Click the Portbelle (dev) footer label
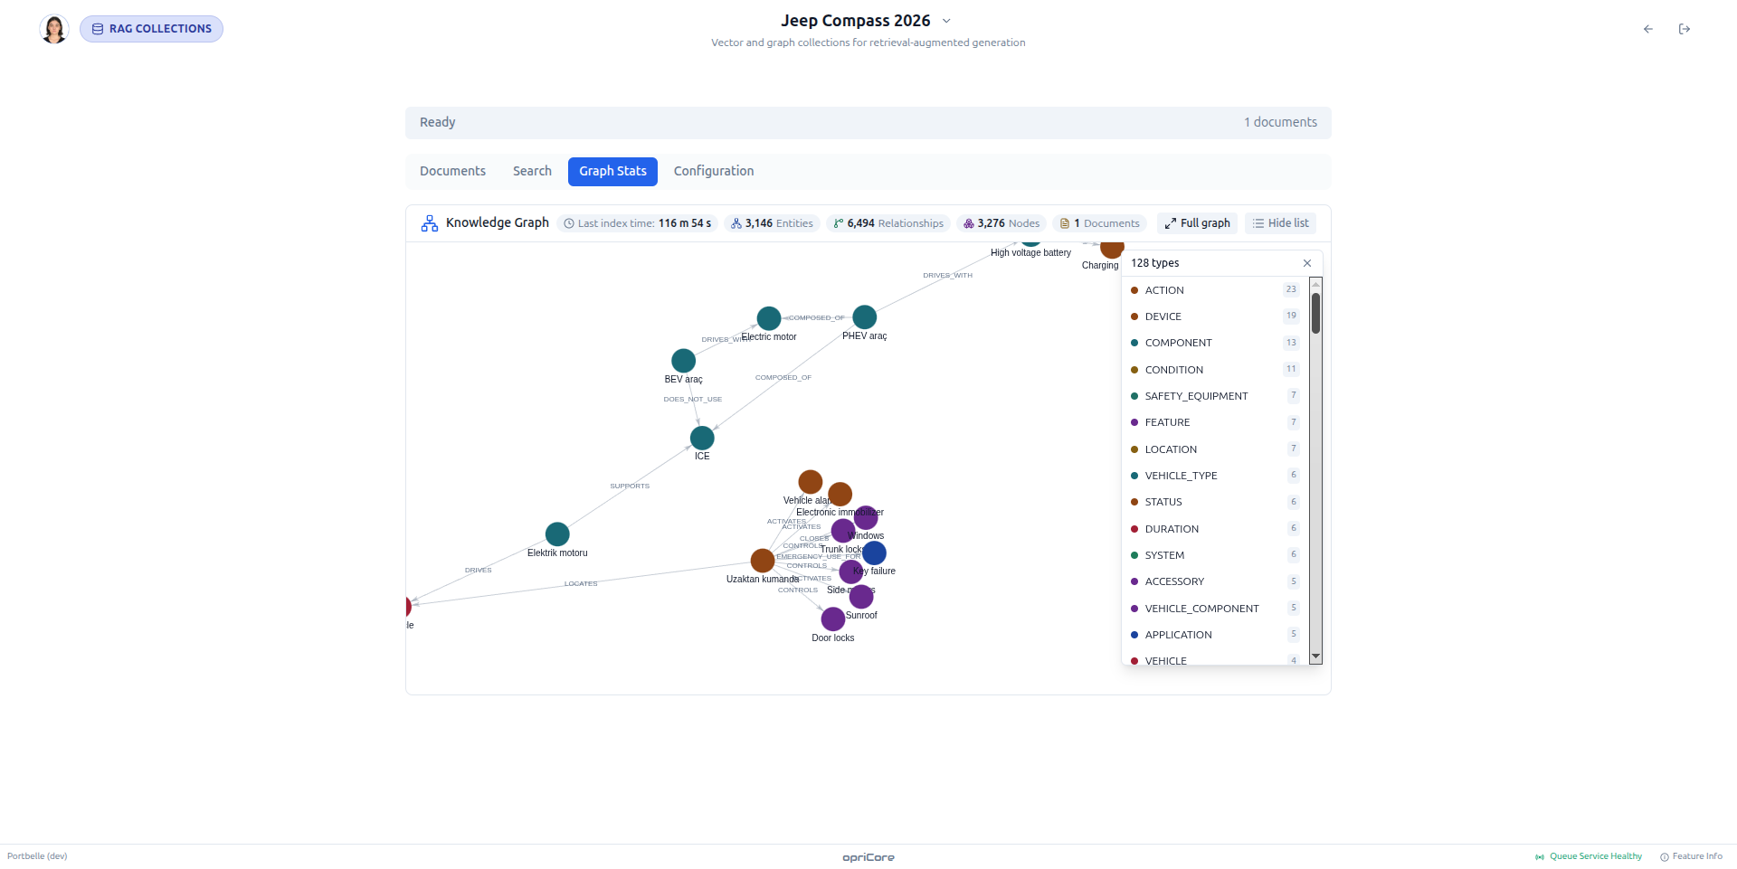The image size is (1737, 869). (37, 856)
